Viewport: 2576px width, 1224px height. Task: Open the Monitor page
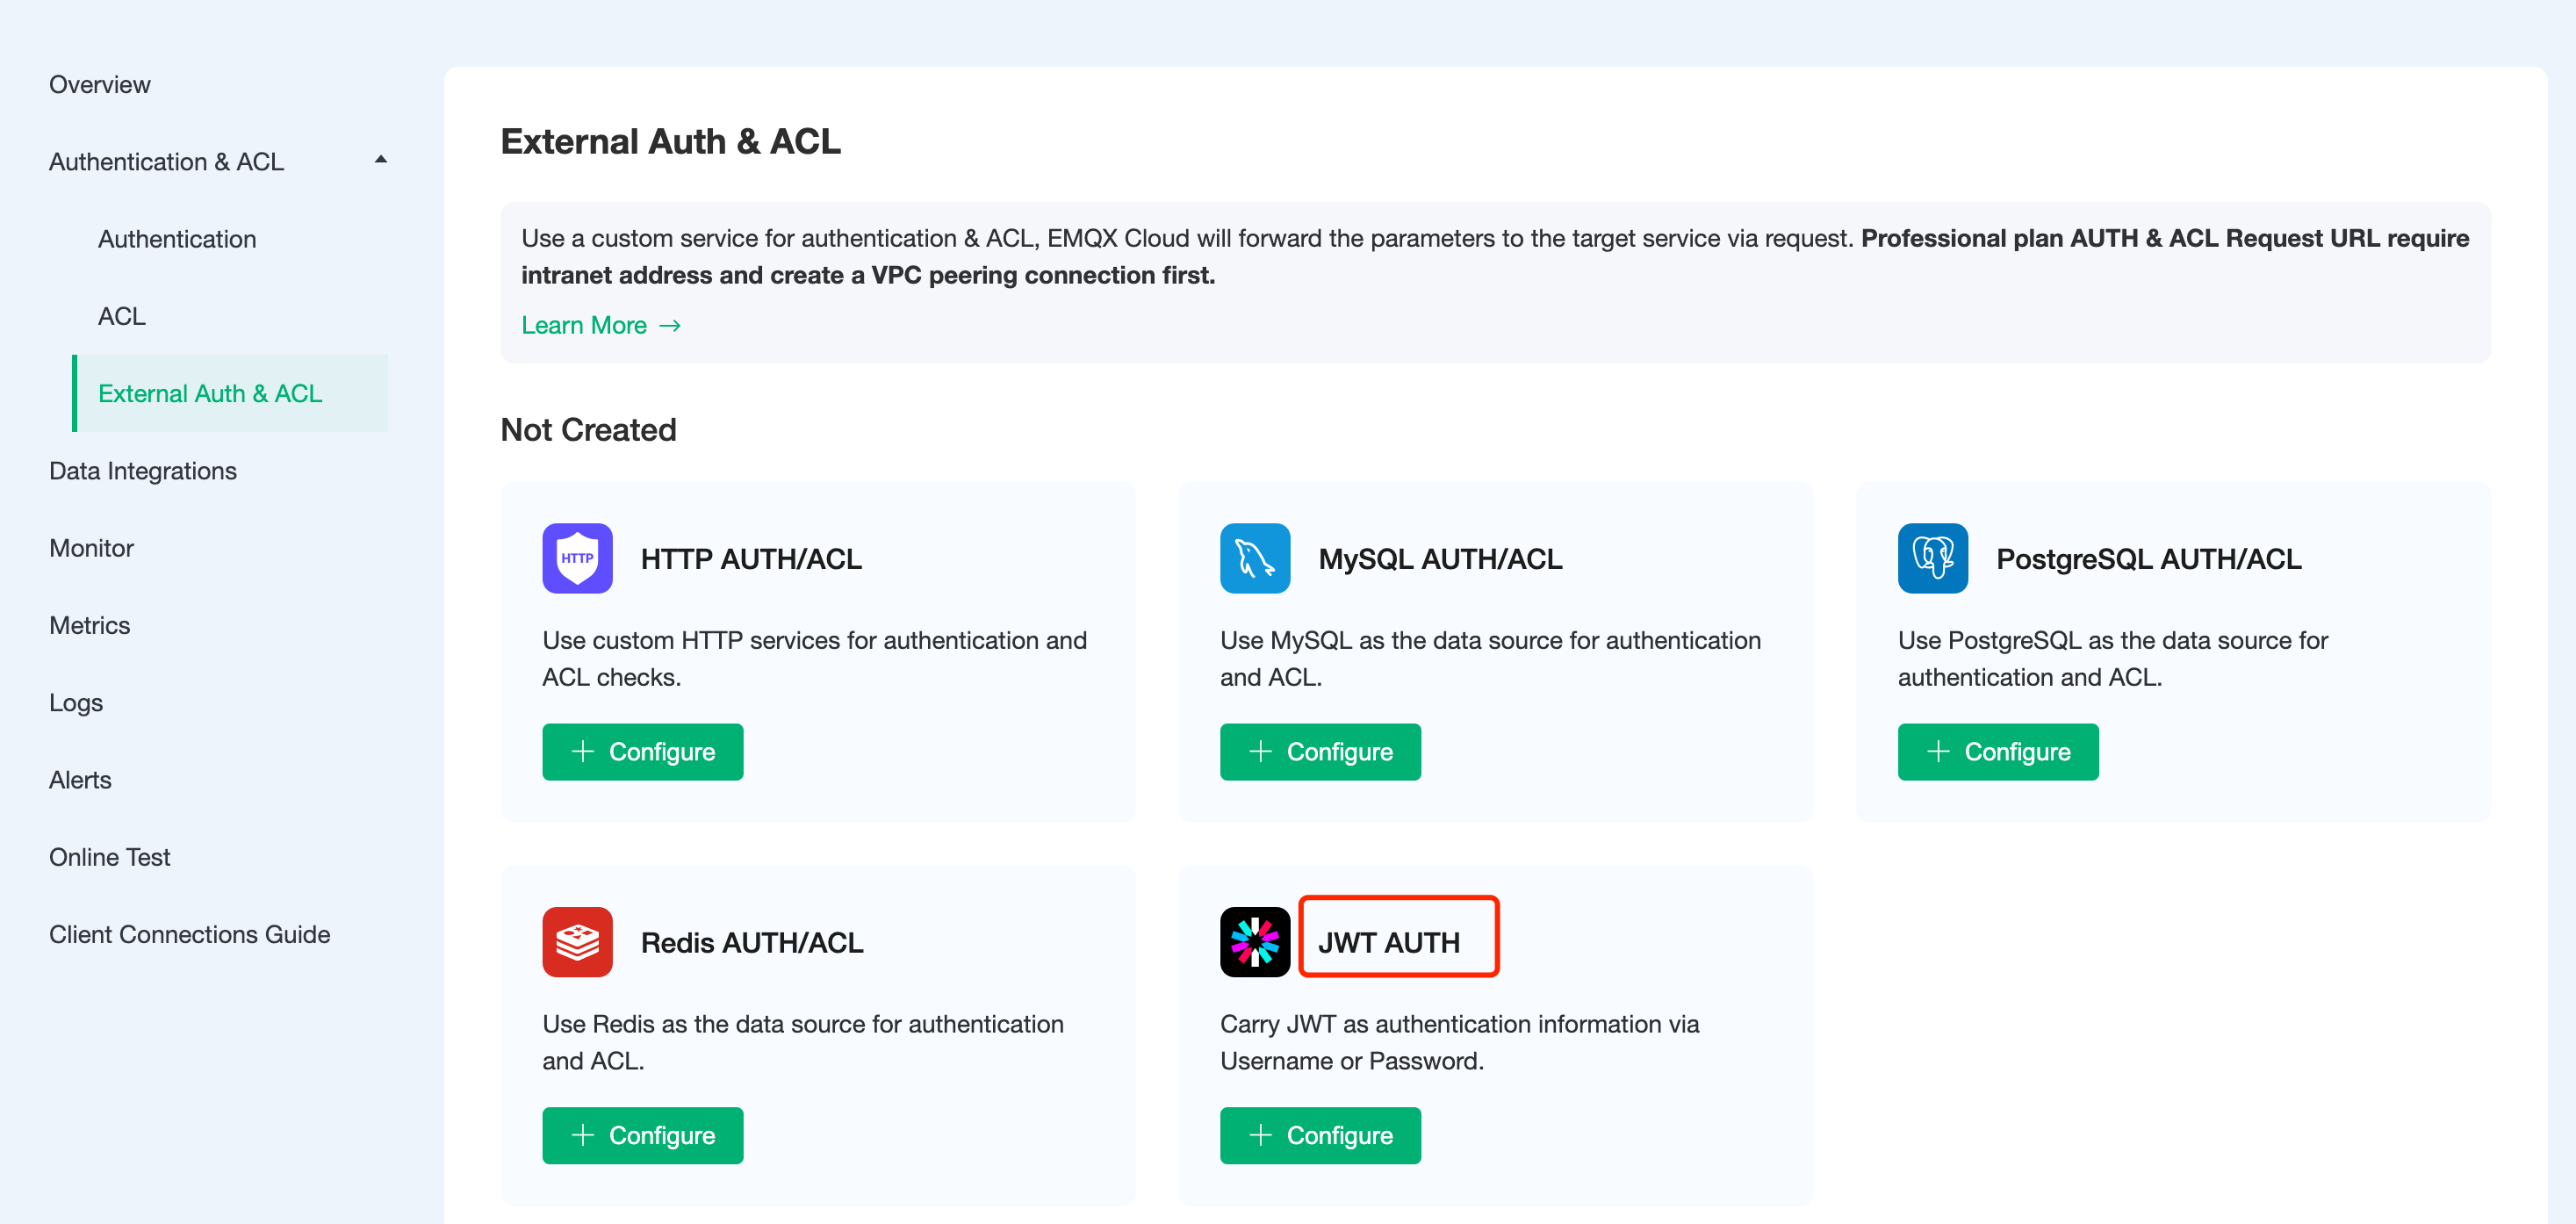click(91, 548)
